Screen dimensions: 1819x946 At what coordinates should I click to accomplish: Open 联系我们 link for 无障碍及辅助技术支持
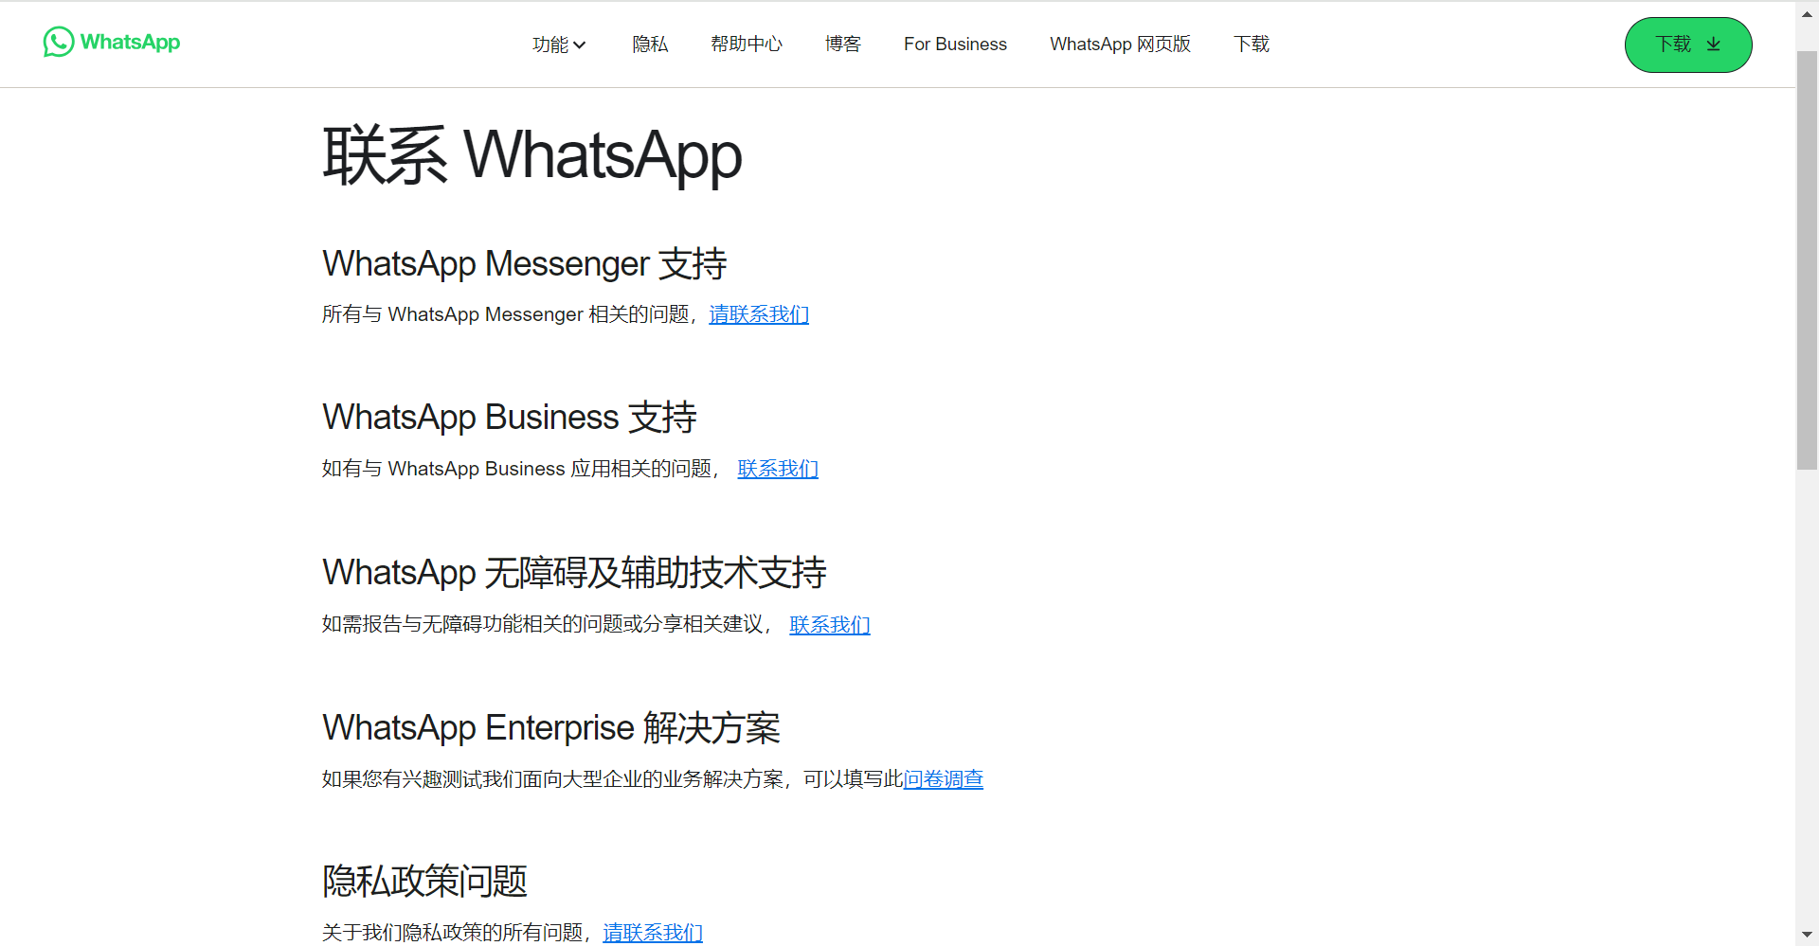point(830,625)
